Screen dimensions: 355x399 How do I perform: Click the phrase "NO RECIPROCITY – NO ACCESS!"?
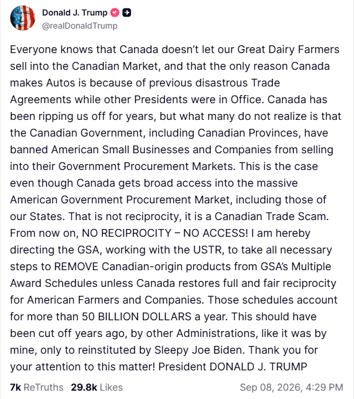pos(165,233)
